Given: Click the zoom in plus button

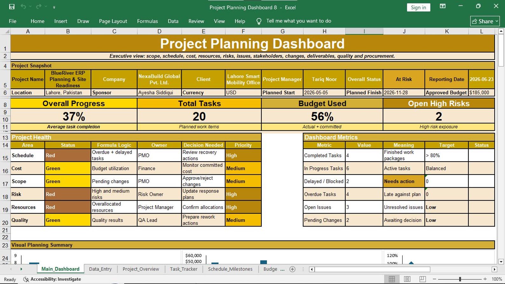Looking at the screenshot, I should 485,279.
